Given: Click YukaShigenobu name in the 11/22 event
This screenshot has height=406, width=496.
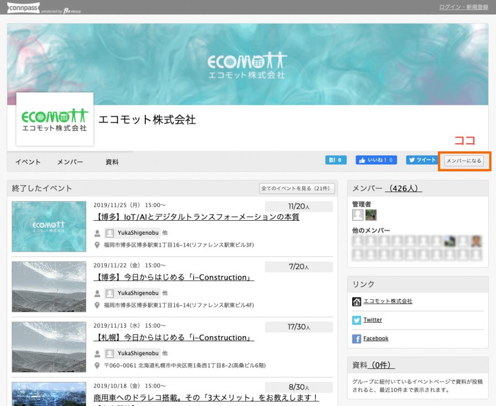Looking at the screenshot, I should tap(138, 293).
